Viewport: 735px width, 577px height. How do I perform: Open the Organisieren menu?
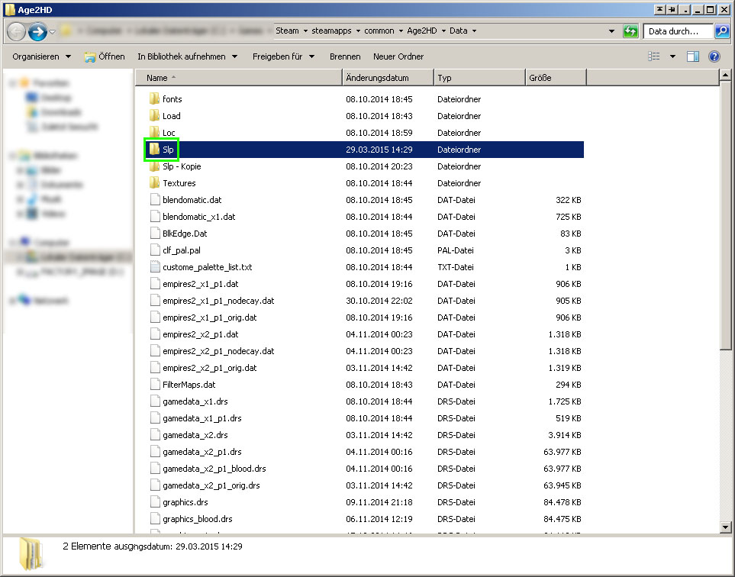pos(41,56)
